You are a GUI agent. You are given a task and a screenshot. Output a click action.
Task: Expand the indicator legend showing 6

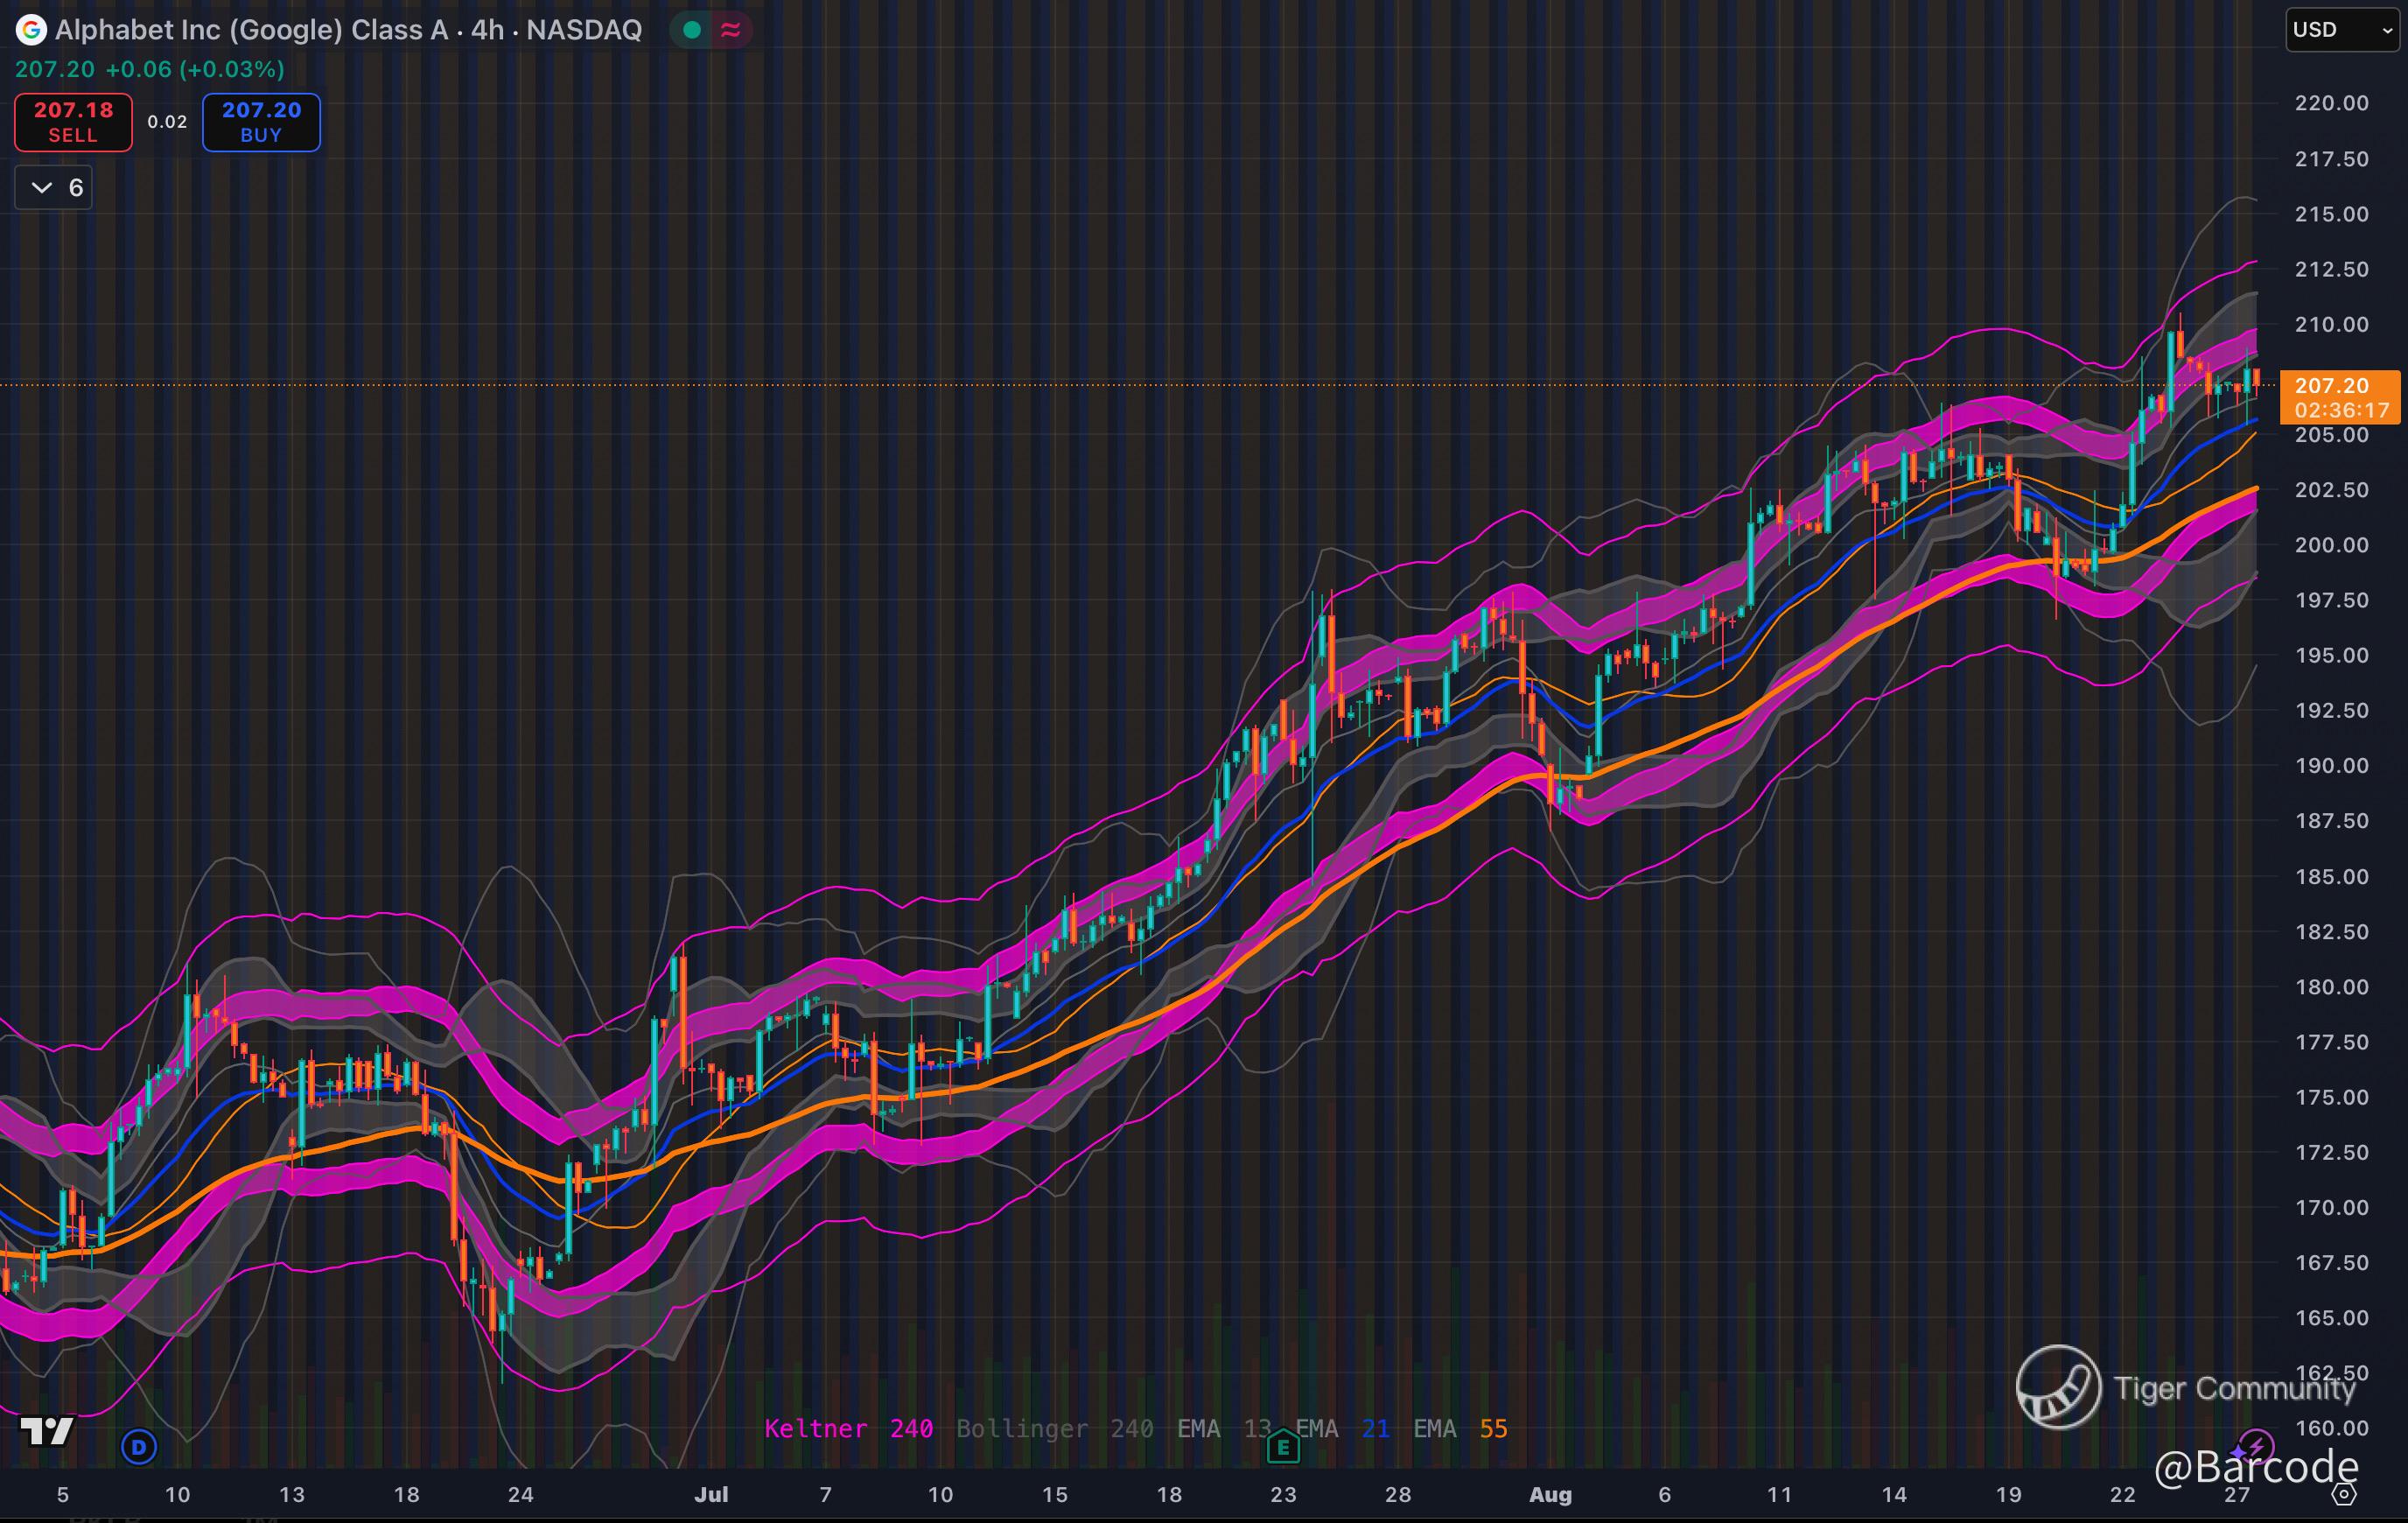(54, 188)
